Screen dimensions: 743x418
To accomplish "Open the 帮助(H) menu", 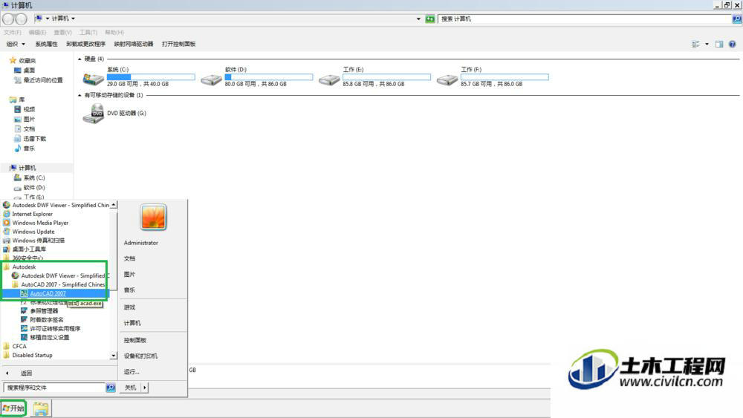I will coord(114,32).
